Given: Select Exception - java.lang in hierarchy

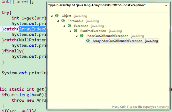Looking at the screenshot, I should click(89, 26).
